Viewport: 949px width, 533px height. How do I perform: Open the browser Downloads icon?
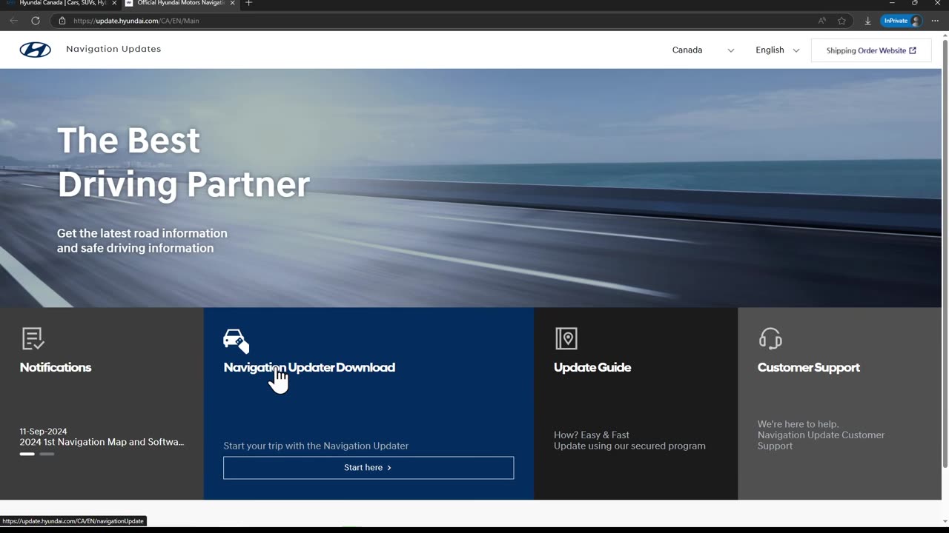point(867,21)
